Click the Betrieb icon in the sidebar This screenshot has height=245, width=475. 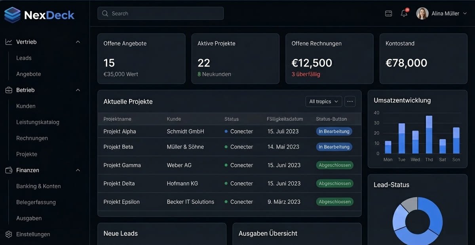pyautogui.click(x=8, y=90)
